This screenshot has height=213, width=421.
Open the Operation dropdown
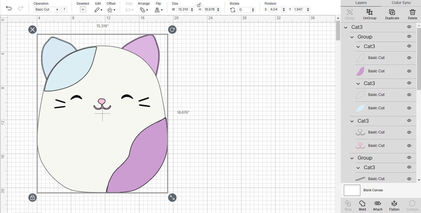click(x=46, y=9)
